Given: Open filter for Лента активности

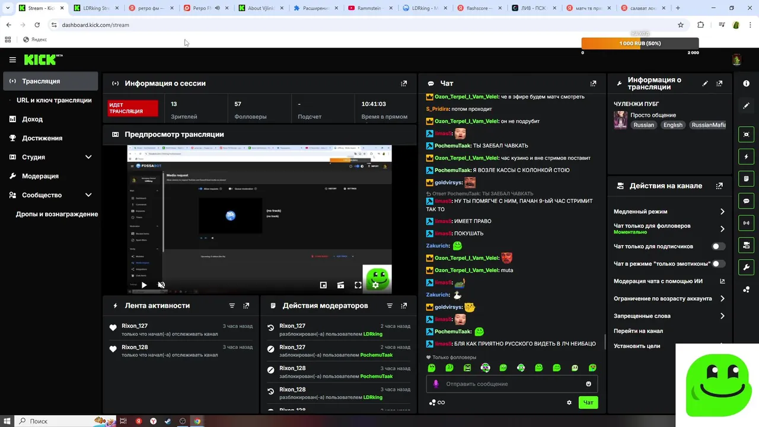Looking at the screenshot, I should [232, 305].
